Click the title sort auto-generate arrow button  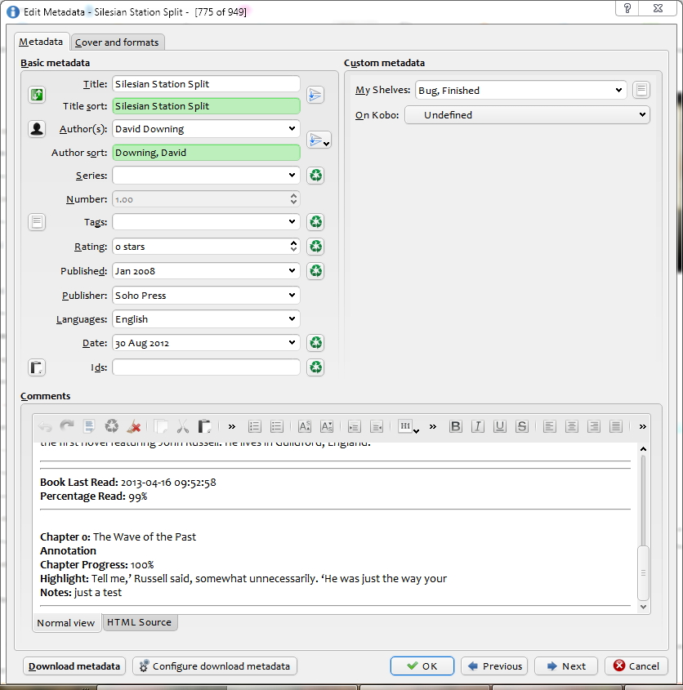315,95
